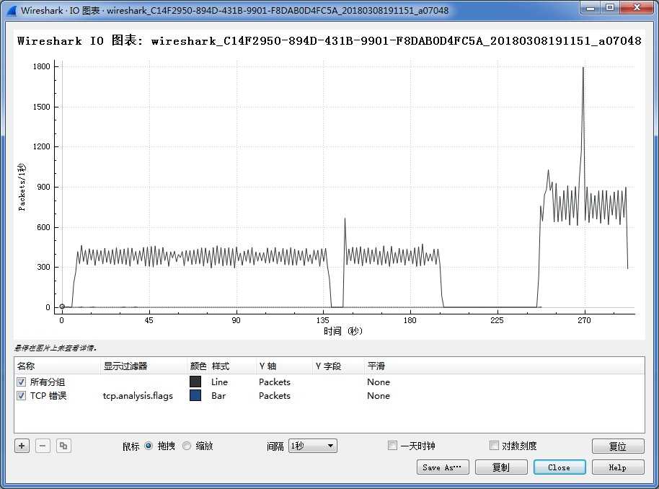Uncheck the TCP 错误 graph checkbox
659x489 pixels.
22,396
